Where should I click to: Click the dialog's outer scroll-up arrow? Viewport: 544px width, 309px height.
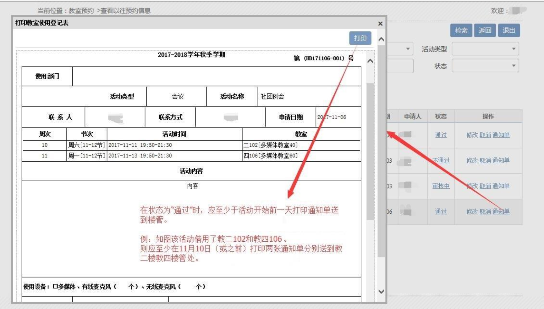381,39
